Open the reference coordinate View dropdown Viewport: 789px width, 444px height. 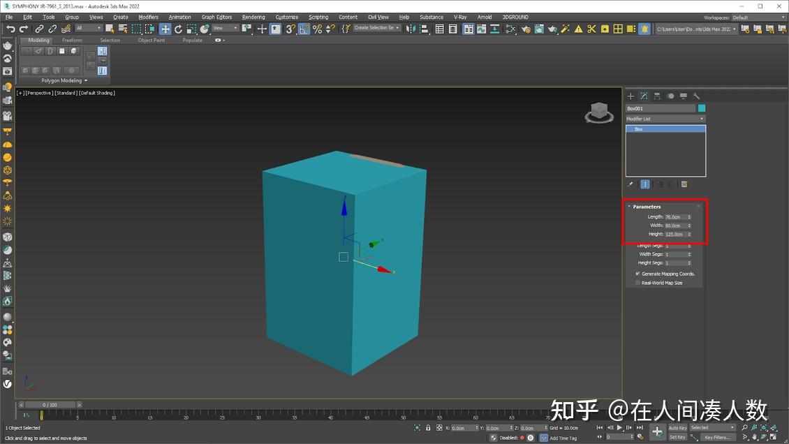pos(225,28)
